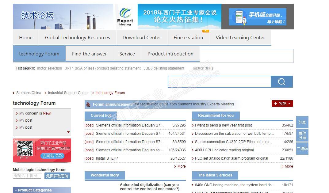Click the hot search term motor selection
Image resolution: width=329 pixels, height=193 pixels.
click(49, 68)
